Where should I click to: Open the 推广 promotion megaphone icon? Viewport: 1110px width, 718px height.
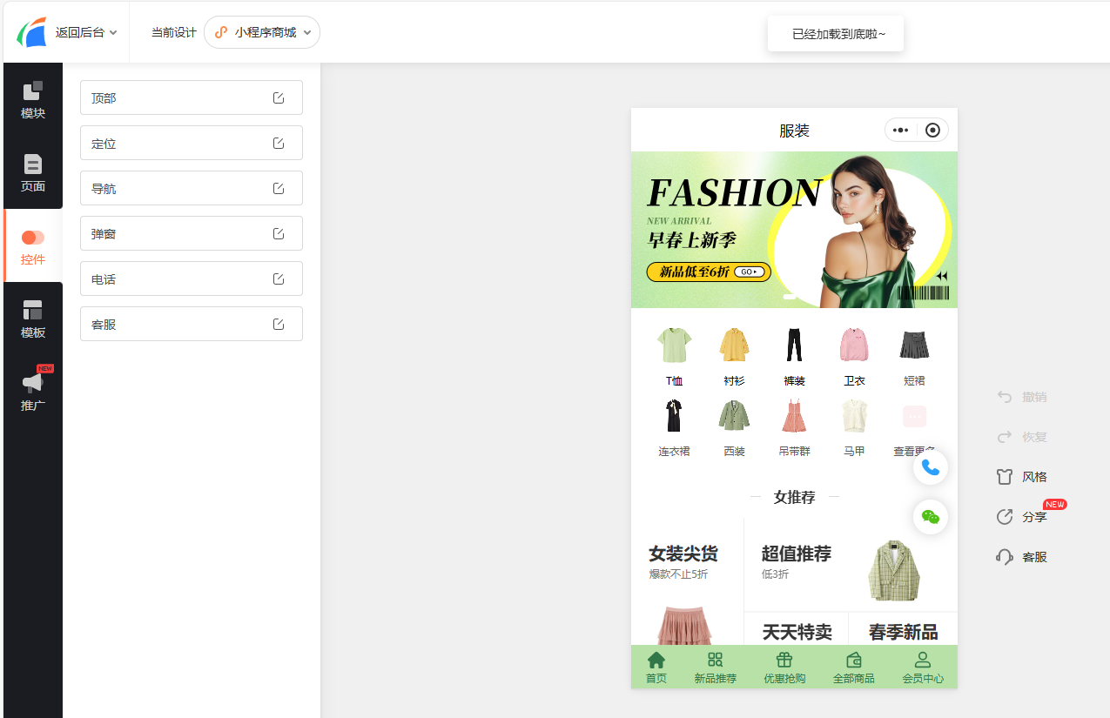click(33, 392)
